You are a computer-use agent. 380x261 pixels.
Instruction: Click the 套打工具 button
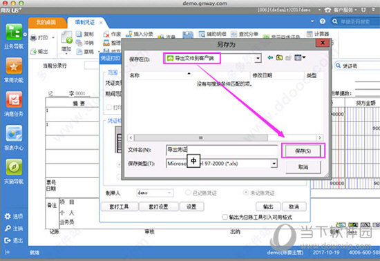coord(119,206)
